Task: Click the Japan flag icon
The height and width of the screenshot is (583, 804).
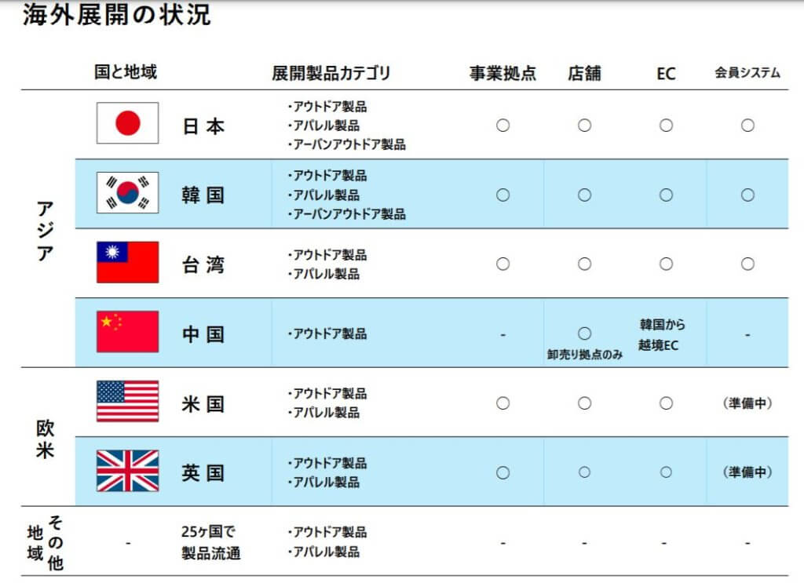Action: pyautogui.click(x=128, y=123)
